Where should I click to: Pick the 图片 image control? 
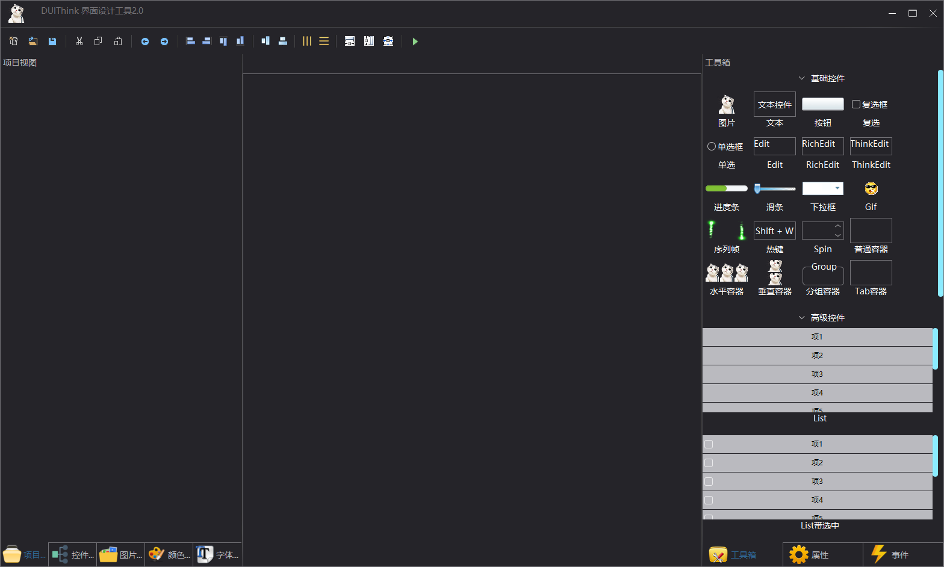tap(727, 104)
